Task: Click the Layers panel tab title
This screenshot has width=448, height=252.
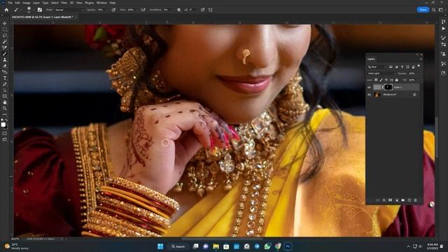Action: click(x=371, y=59)
